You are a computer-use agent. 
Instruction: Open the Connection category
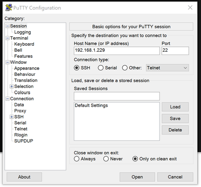click(22, 99)
